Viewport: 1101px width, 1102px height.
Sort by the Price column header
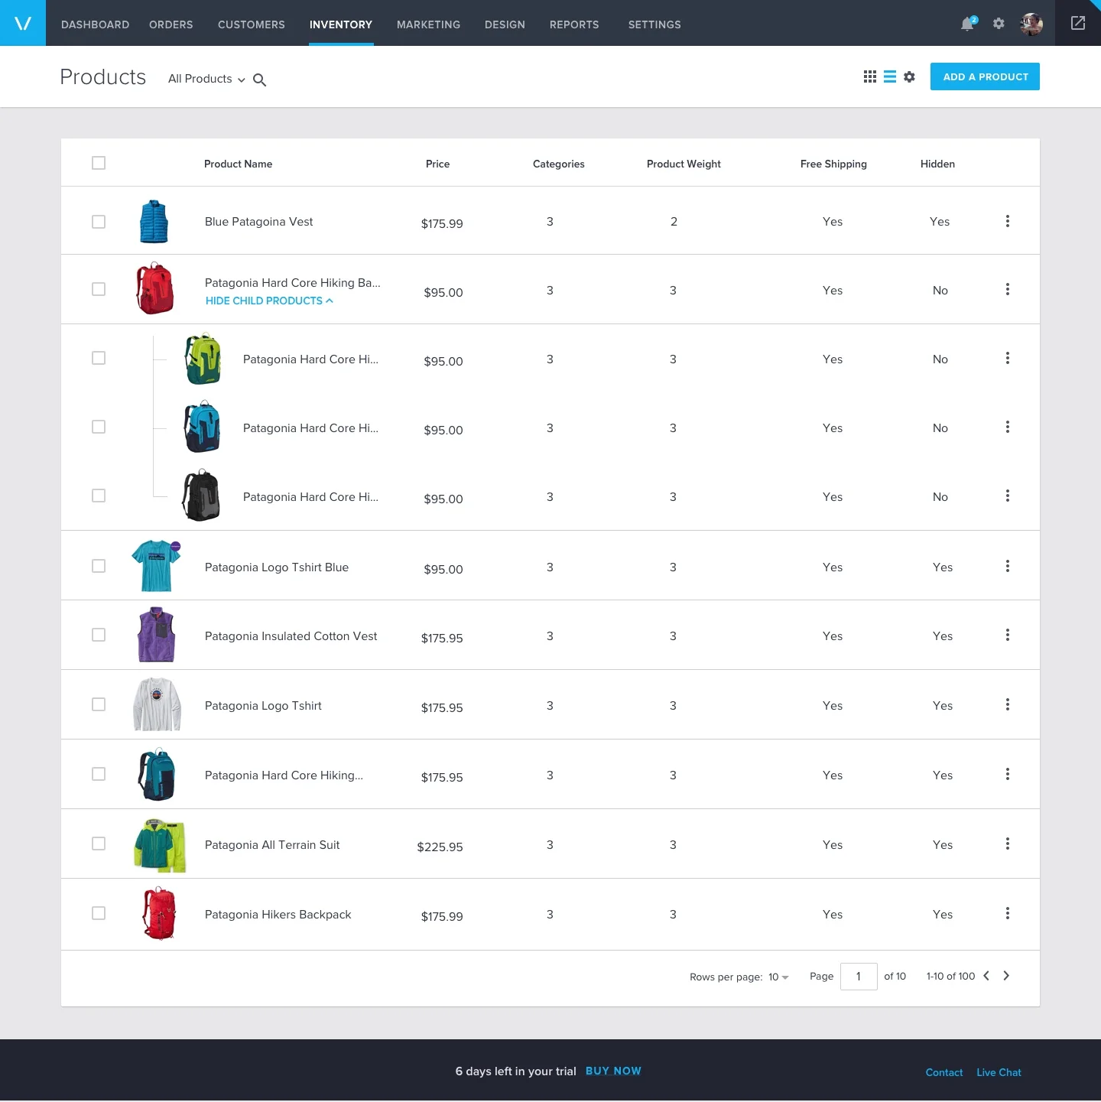coord(437,164)
